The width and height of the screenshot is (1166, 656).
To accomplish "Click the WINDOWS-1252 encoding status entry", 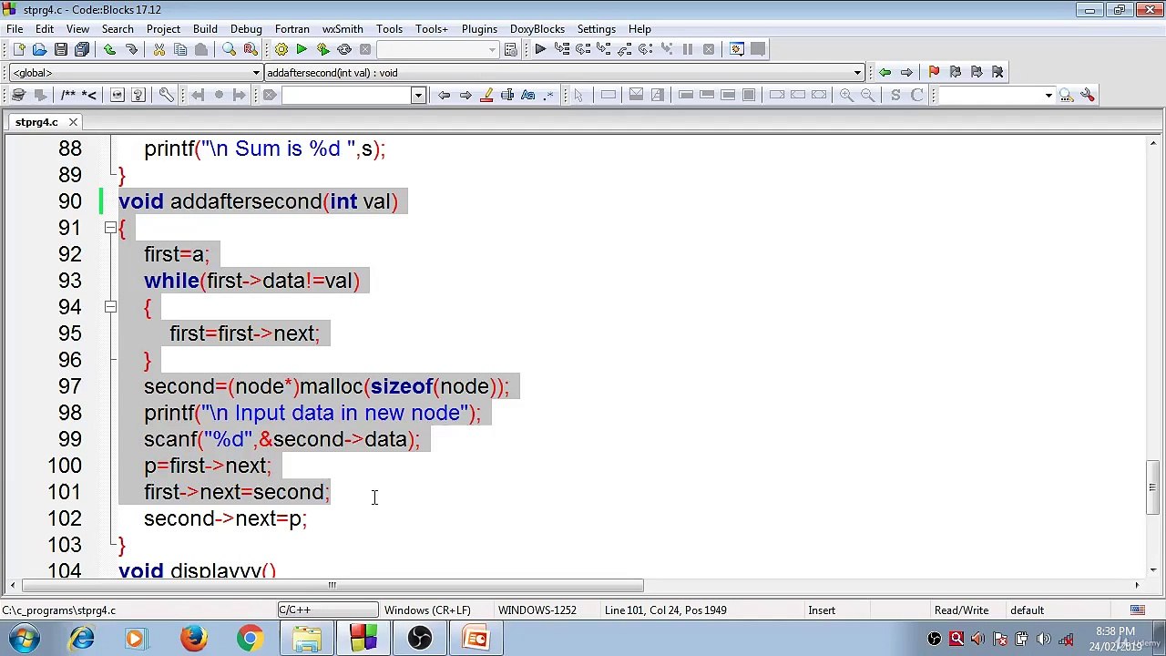I will tap(537, 610).
